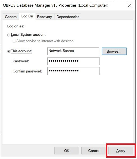Screen dimensions: 137x159
Task: Click the Local System account label text
Action: 28,35
